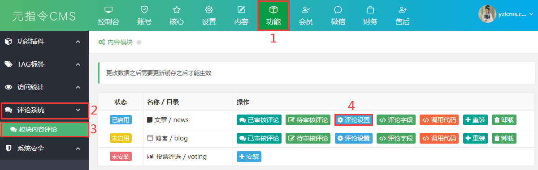Click the 未安装 status badge for voting

(x=120, y=157)
